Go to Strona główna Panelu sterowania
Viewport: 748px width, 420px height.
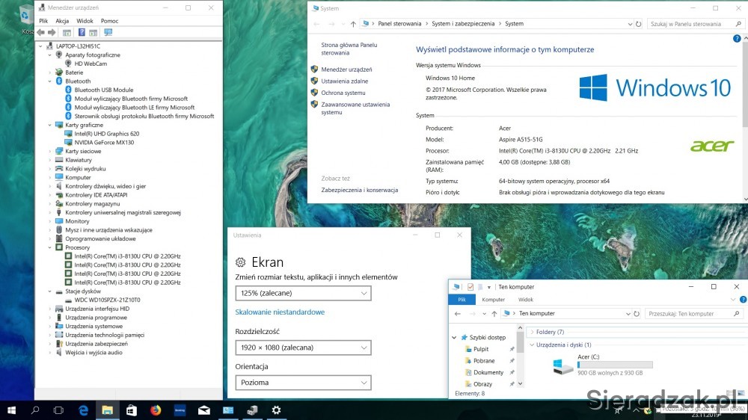349,49
